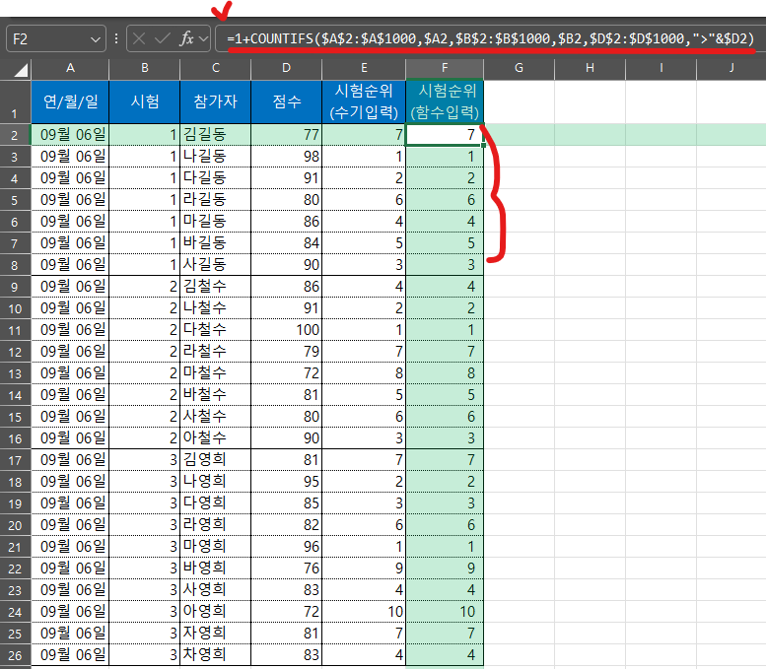Select 마영희's score cell showing 96
This screenshot has height=669, width=766.
[x=286, y=547]
